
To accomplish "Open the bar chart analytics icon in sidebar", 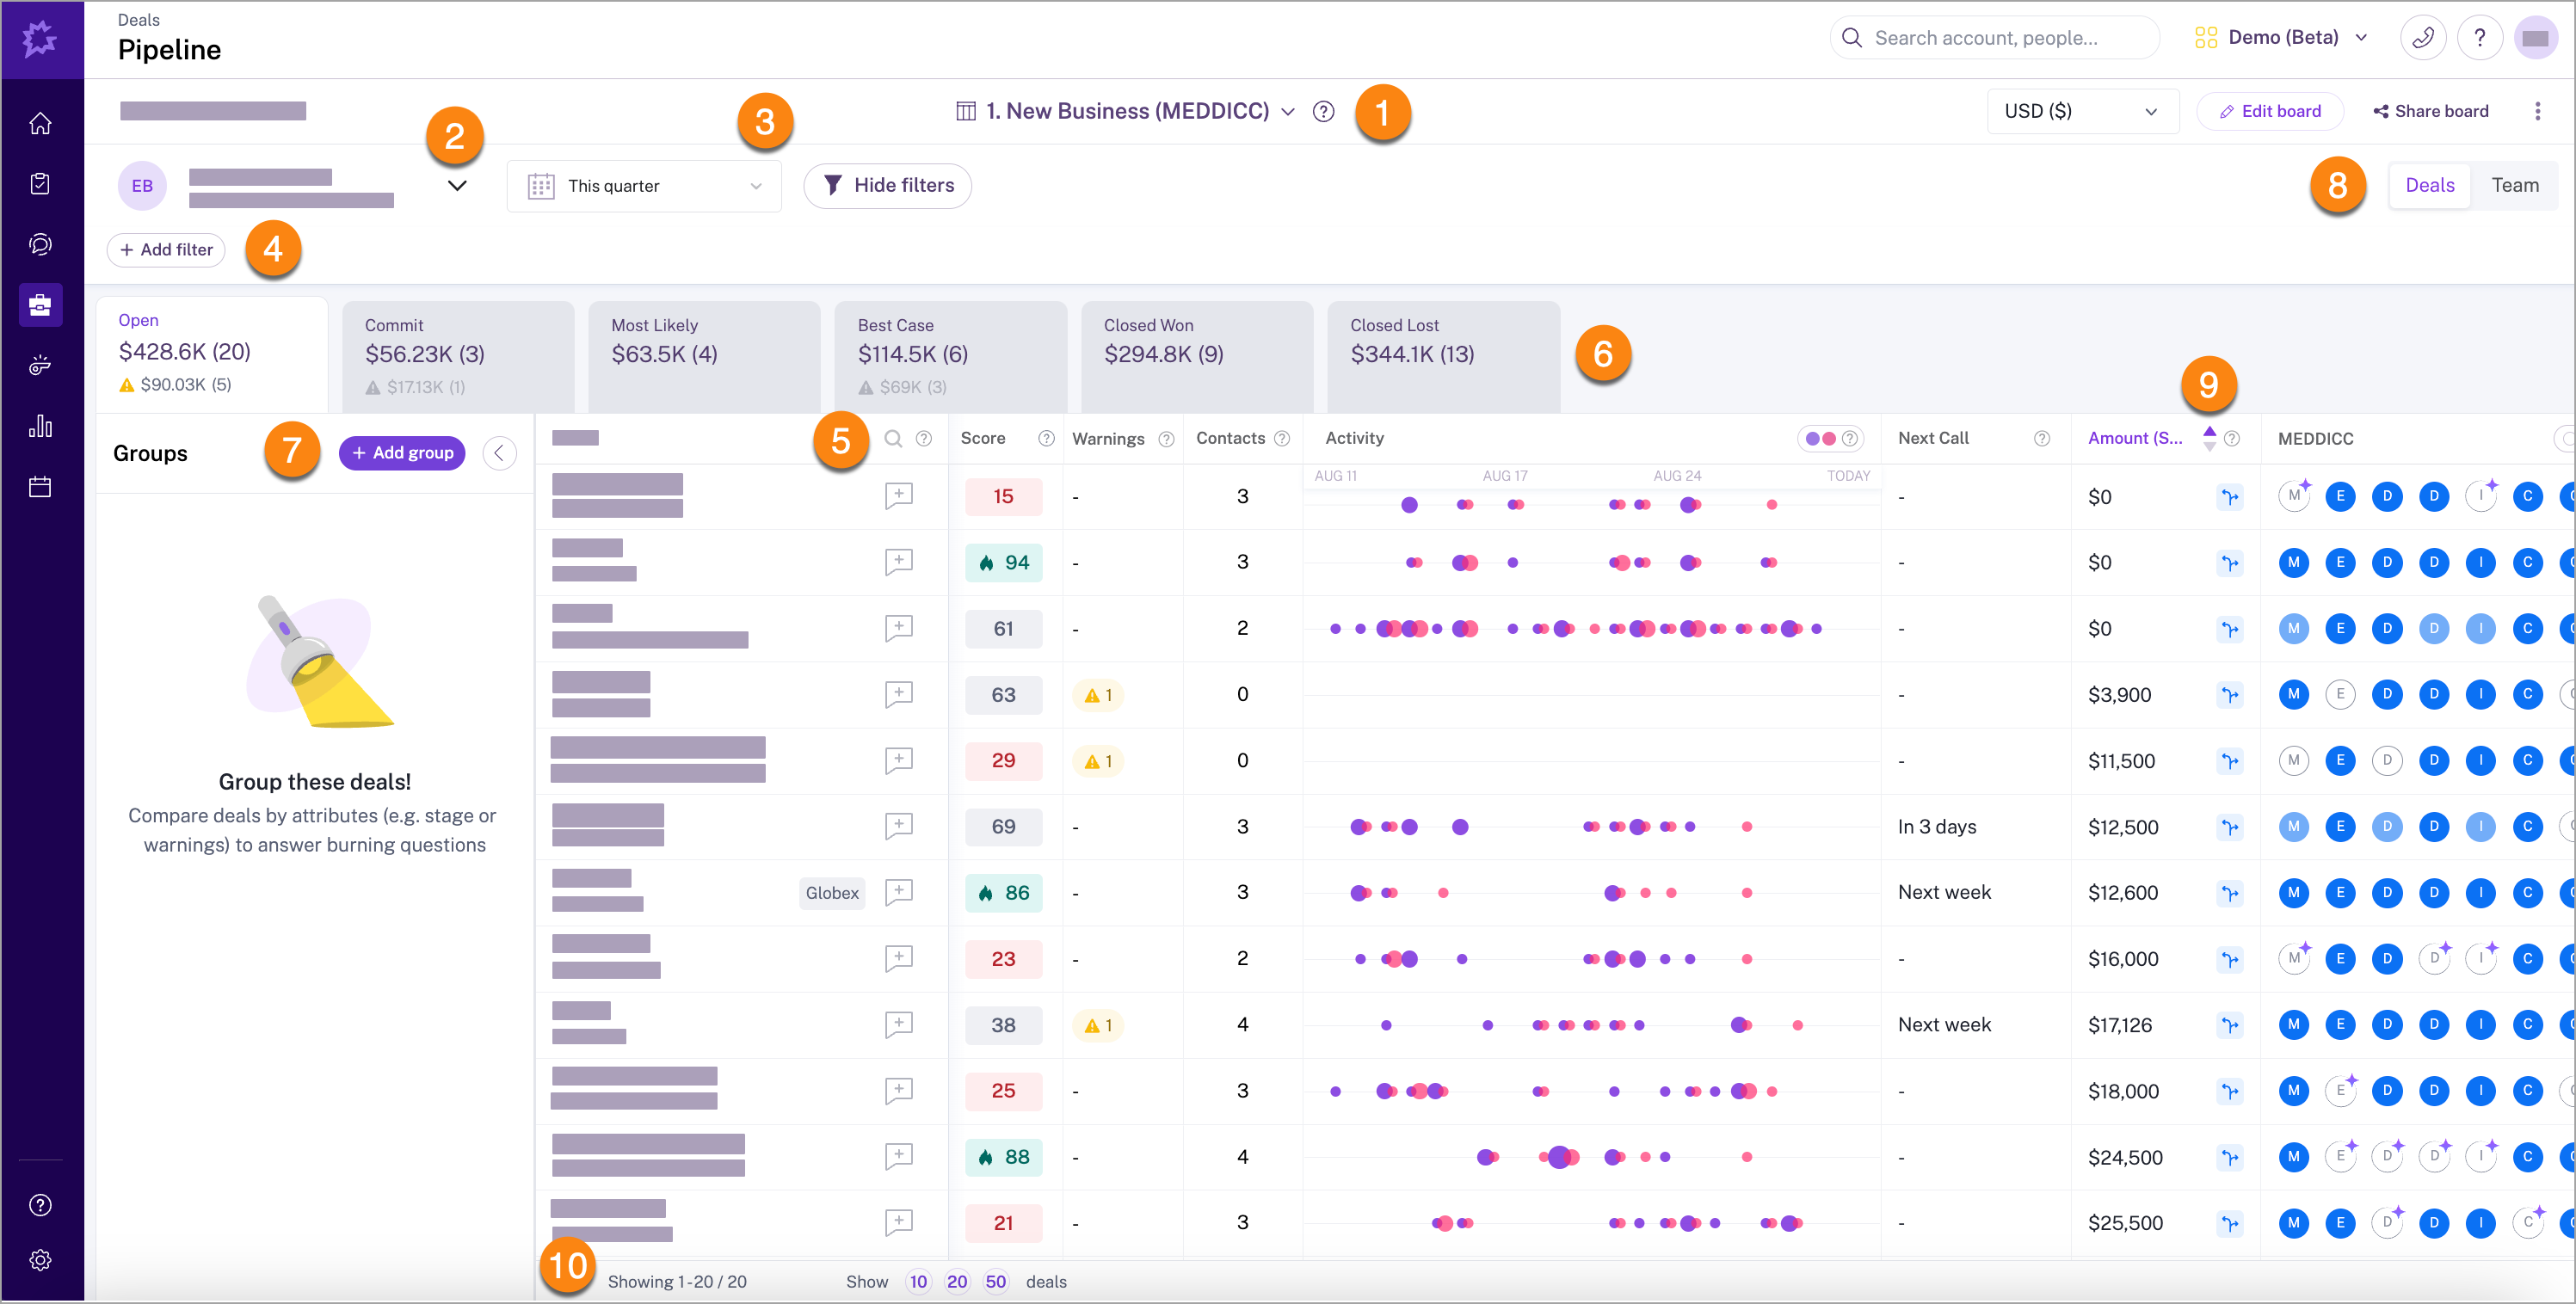I will click(x=40, y=426).
